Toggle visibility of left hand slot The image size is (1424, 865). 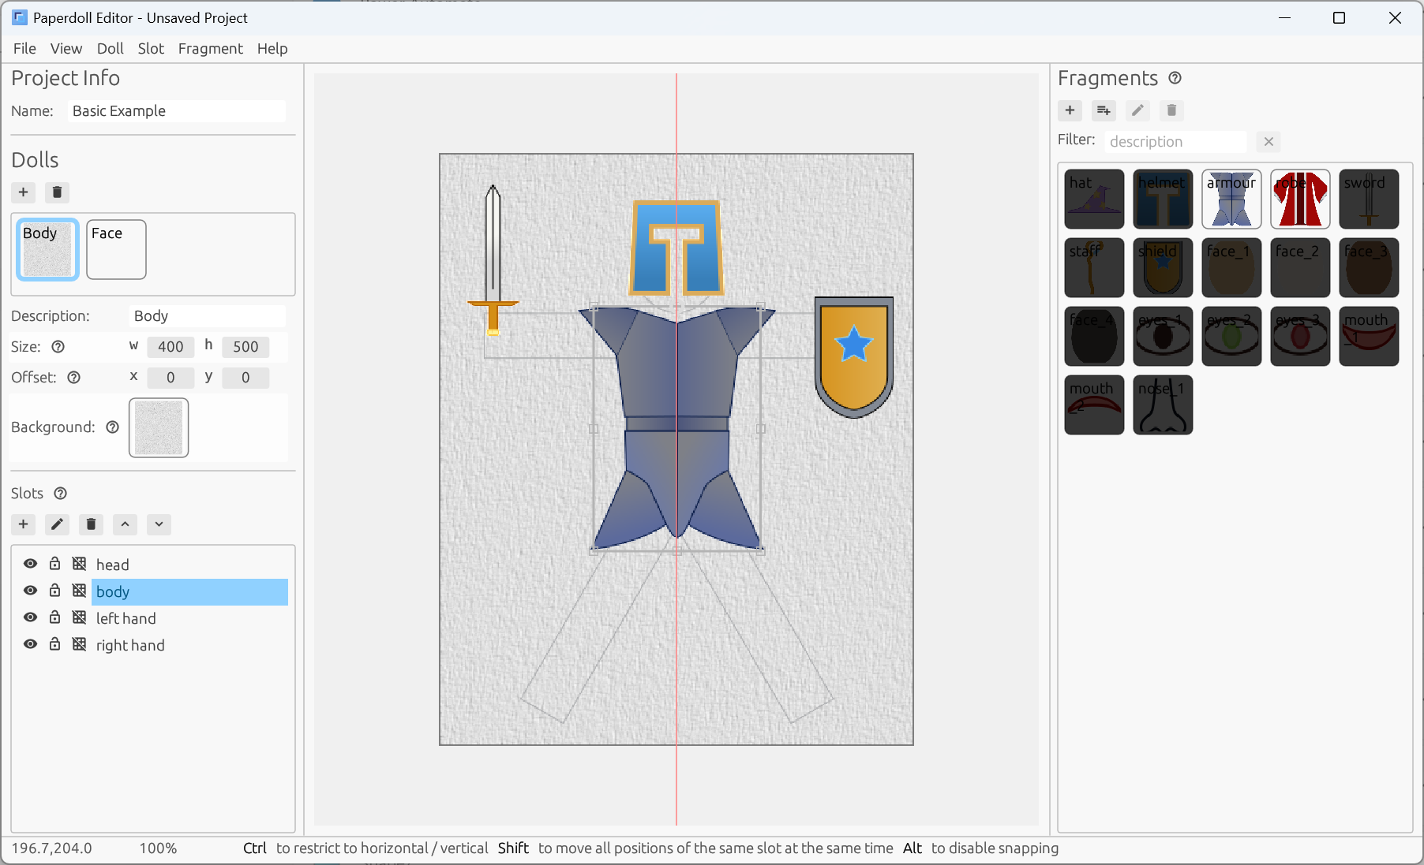31,617
